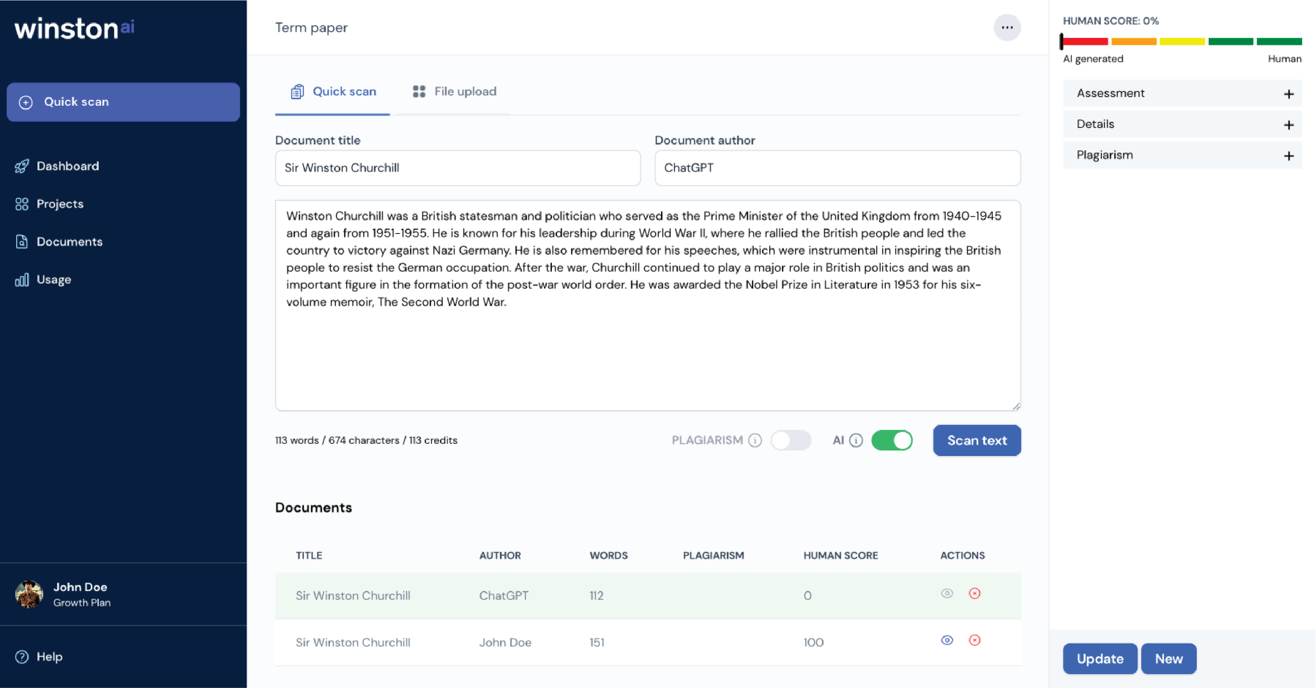This screenshot has height=688, width=1316.
Task: Open the Help icon at bottom left
Action: (x=21, y=657)
